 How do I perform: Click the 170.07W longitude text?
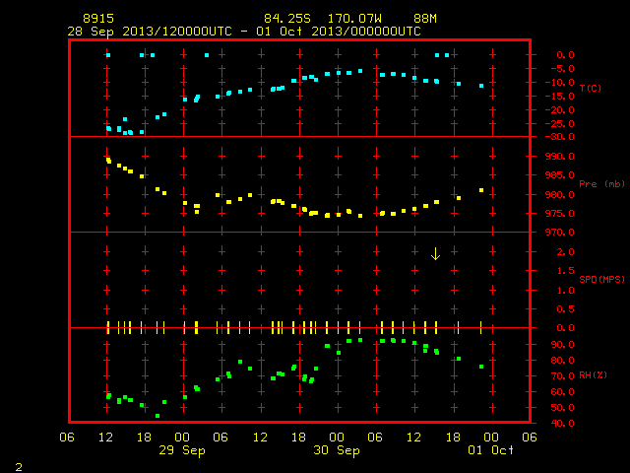(x=354, y=19)
